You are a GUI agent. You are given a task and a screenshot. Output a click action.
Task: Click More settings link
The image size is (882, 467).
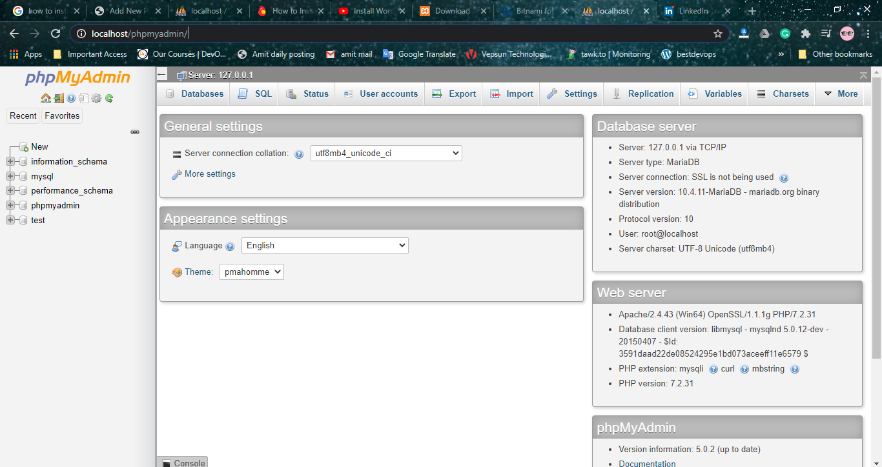point(210,174)
